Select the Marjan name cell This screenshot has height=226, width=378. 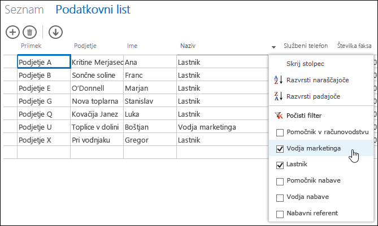click(x=150, y=87)
